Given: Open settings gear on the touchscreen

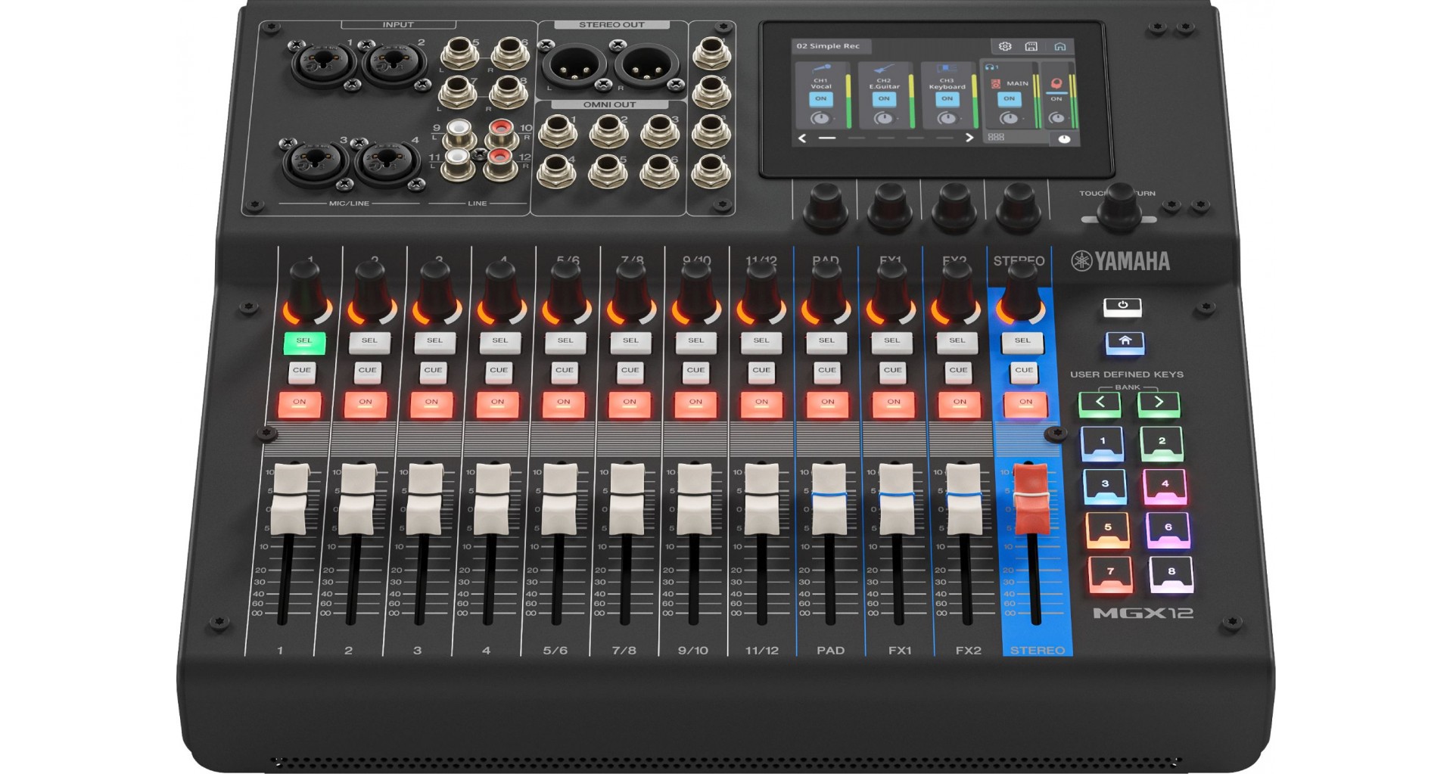Looking at the screenshot, I should coord(1004,46).
